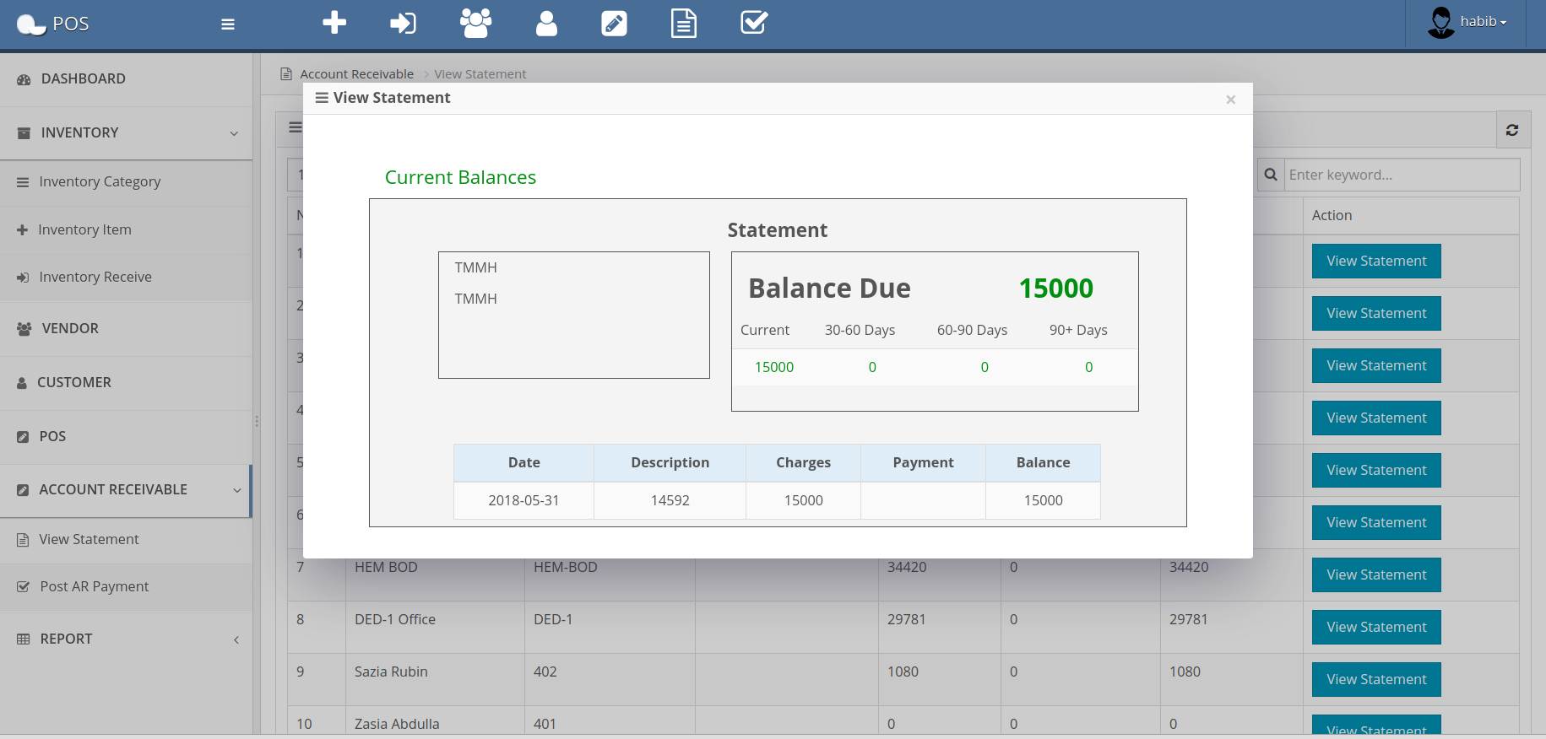This screenshot has height=739, width=1546.
Task: Close the View Statement dialog
Action: [1230, 100]
